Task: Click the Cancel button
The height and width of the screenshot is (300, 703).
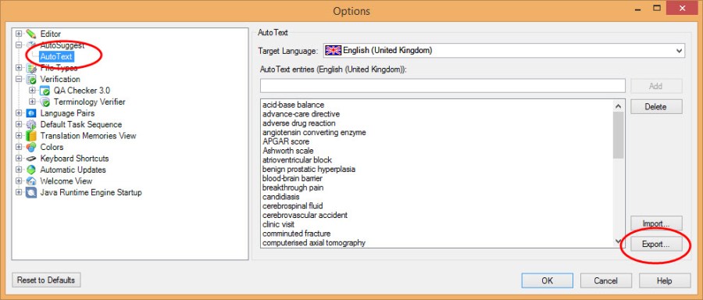Action: (605, 280)
